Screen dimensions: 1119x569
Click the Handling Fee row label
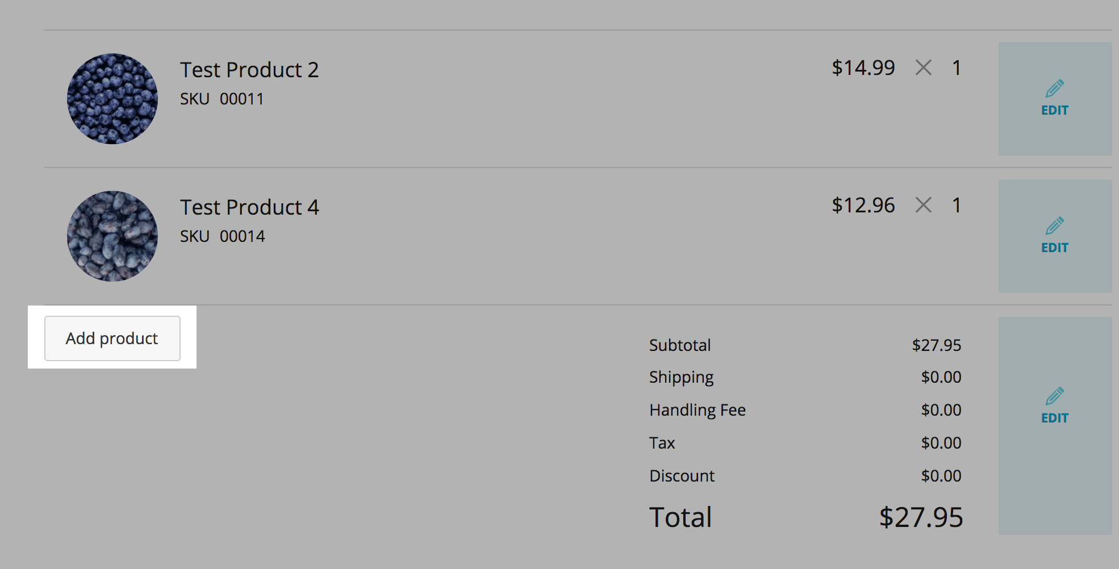[697, 410]
